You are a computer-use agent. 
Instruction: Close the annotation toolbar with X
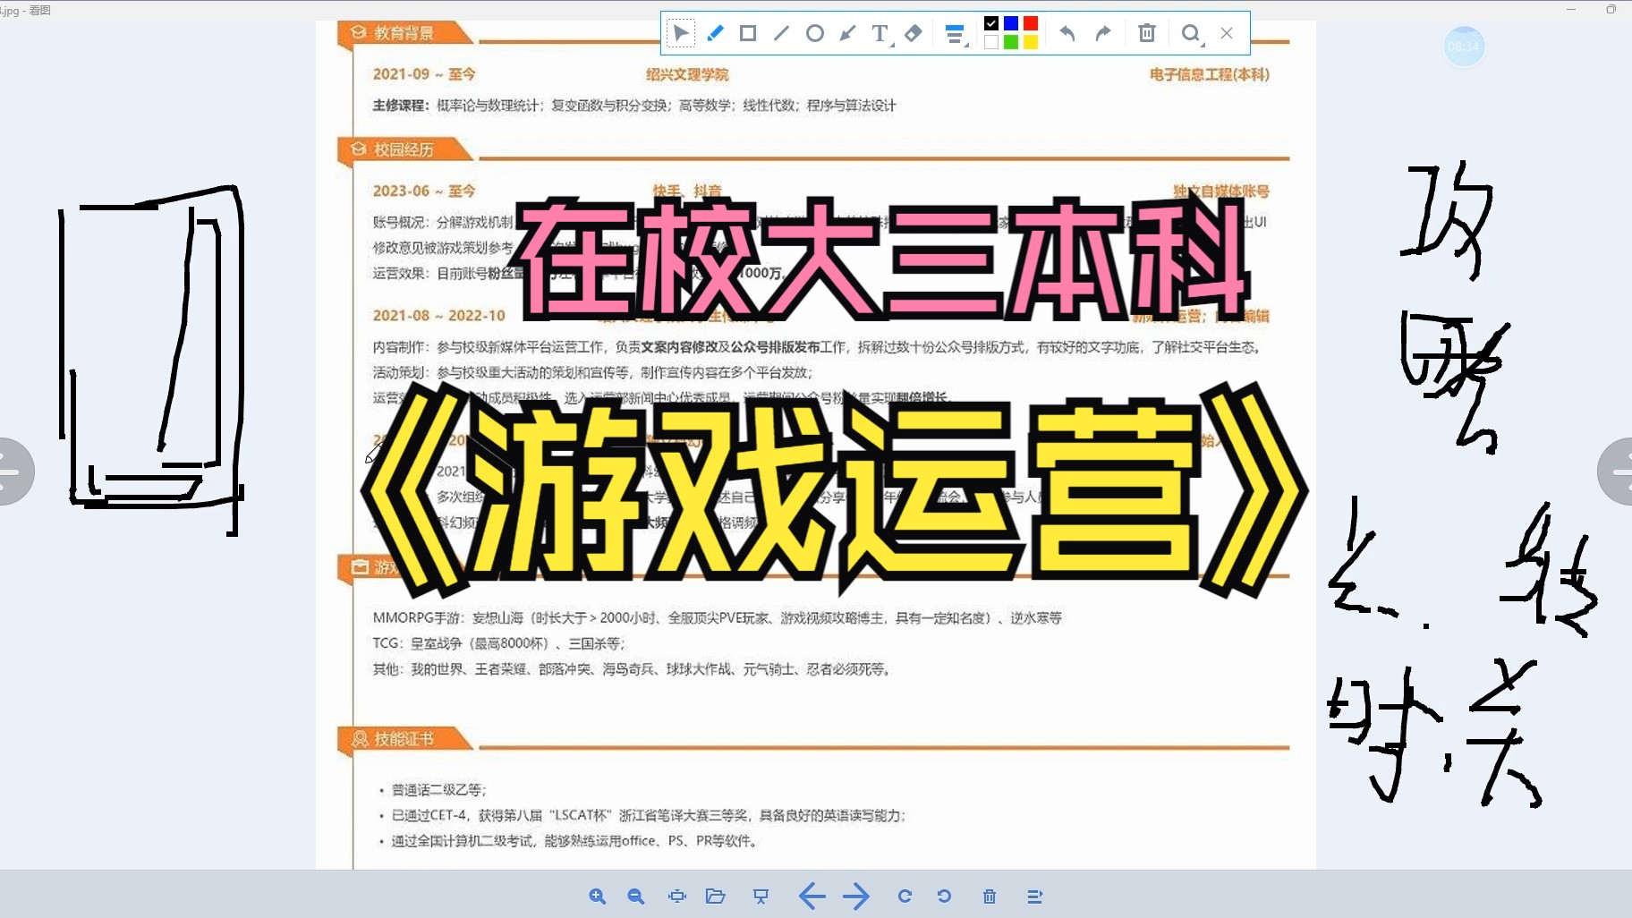point(1227,33)
